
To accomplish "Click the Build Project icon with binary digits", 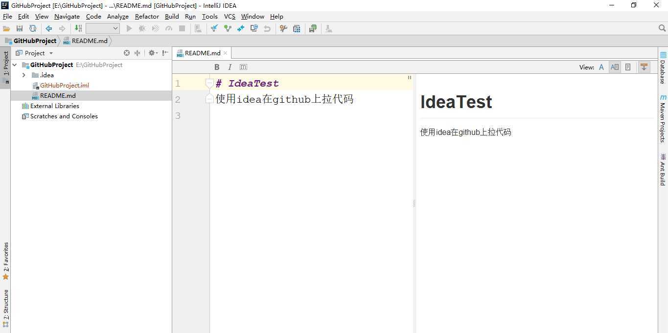I will tap(78, 29).
